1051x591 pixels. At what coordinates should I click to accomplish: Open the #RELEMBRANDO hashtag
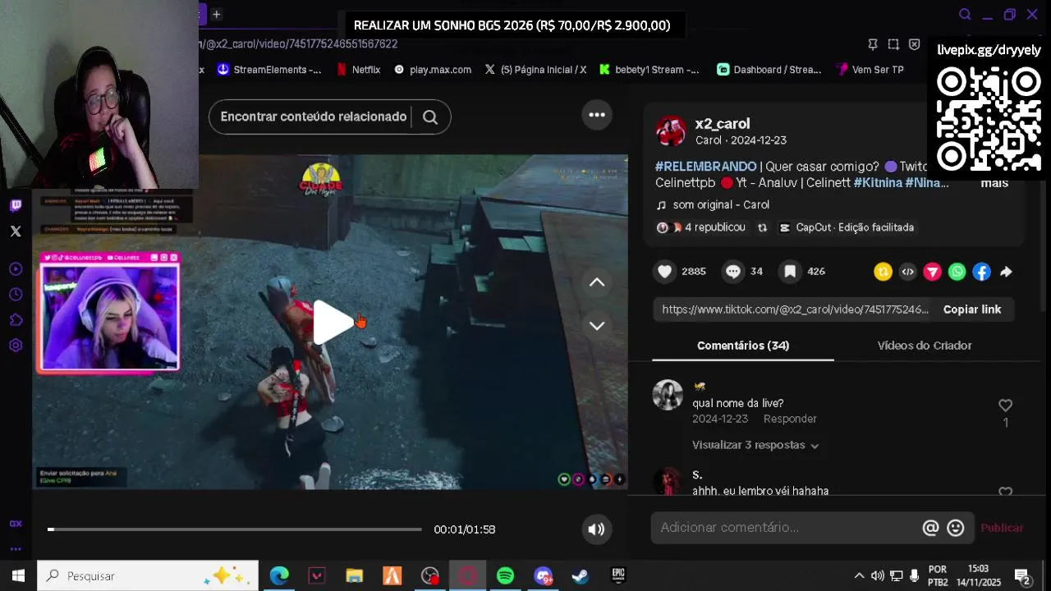point(706,167)
